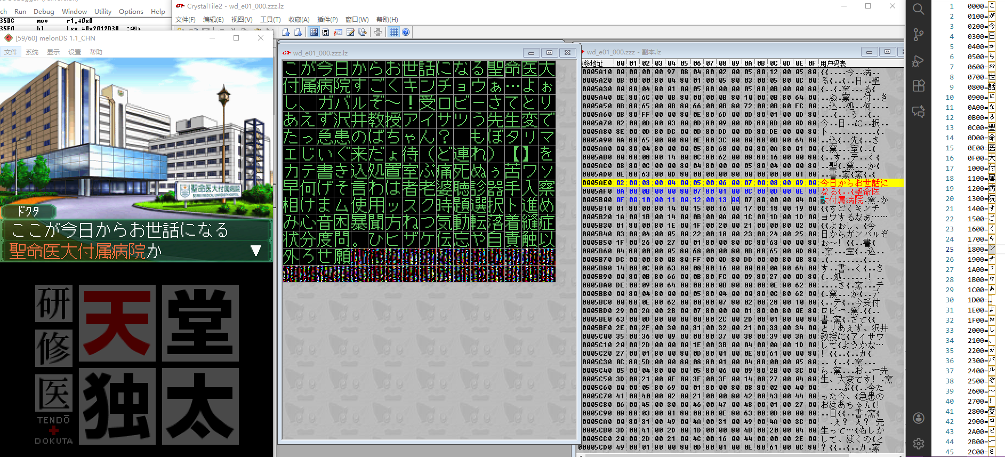The height and width of the screenshot is (457, 1005).
Task: Open the Options menu in the debugger window
Action: 131,11
